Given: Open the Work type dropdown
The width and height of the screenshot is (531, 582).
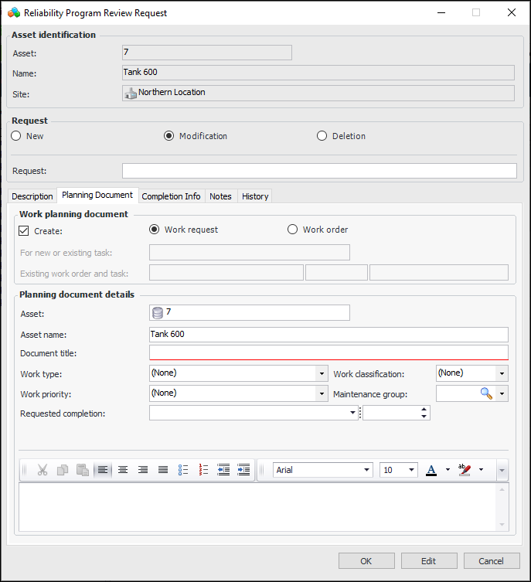Looking at the screenshot, I should pyautogui.click(x=322, y=373).
